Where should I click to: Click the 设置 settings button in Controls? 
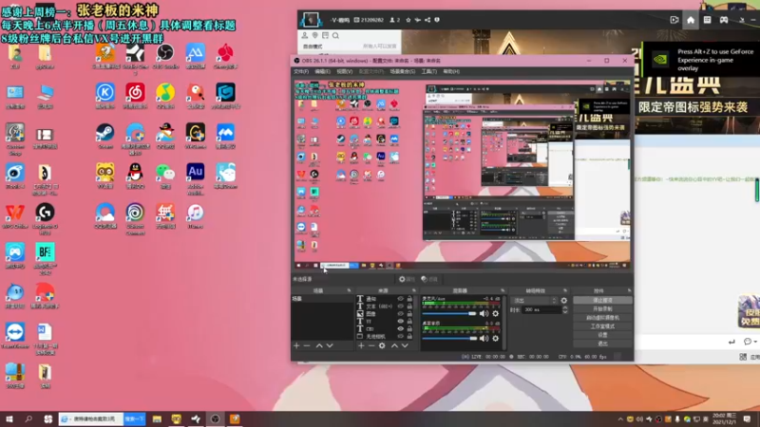pyautogui.click(x=602, y=335)
